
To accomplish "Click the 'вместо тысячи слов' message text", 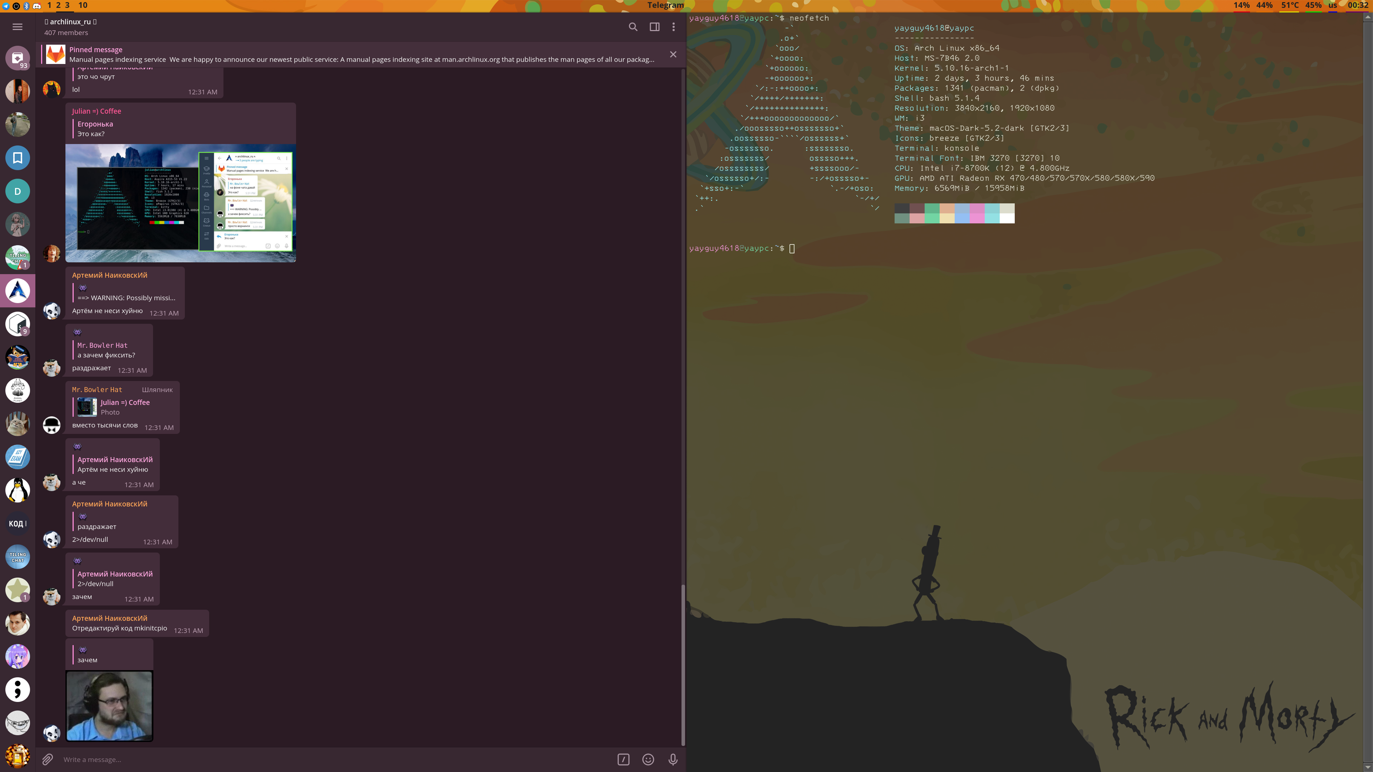I will [105, 425].
